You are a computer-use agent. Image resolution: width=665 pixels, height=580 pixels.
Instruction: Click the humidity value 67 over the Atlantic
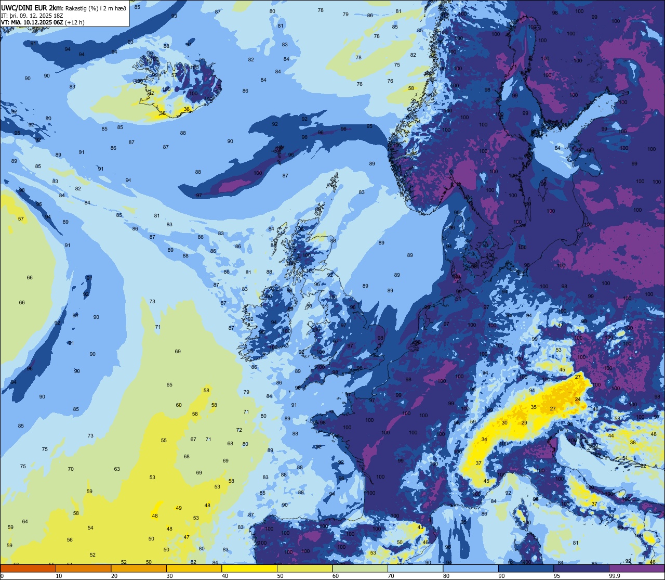point(193,440)
